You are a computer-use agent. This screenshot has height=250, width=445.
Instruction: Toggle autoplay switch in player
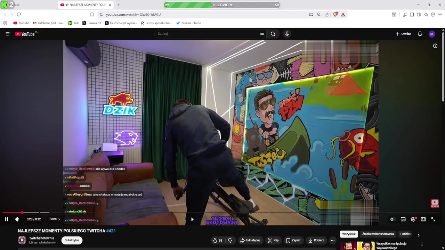coord(392,219)
